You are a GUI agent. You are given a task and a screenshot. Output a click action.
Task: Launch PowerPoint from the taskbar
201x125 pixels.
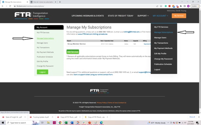(x=90, y=123)
